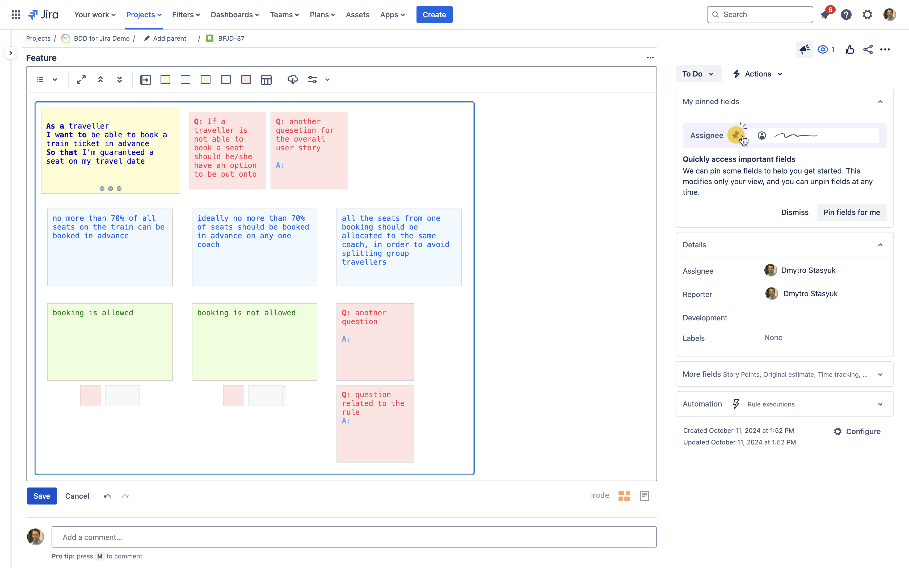Open the user profile avatar menu
Screen dimensions: 909x568
point(889,15)
